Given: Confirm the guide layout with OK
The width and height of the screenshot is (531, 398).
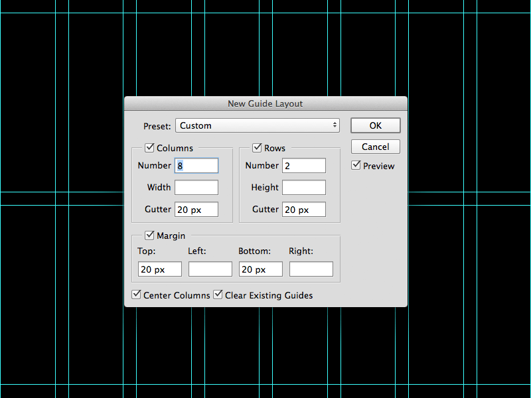Looking at the screenshot, I should click(376, 125).
